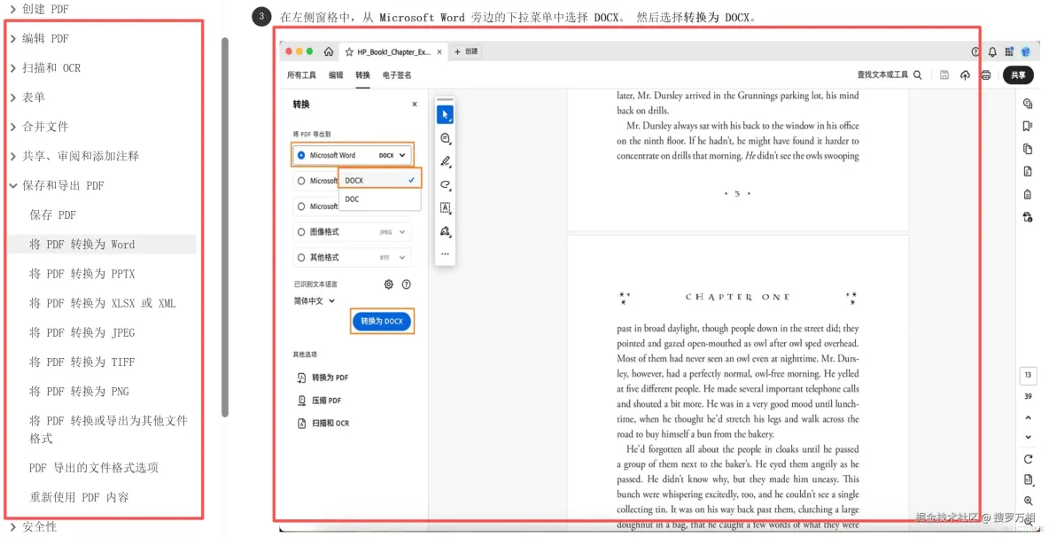Open the bookmarks panel icon
Screen dimensions: 1049x537
[1028, 126]
